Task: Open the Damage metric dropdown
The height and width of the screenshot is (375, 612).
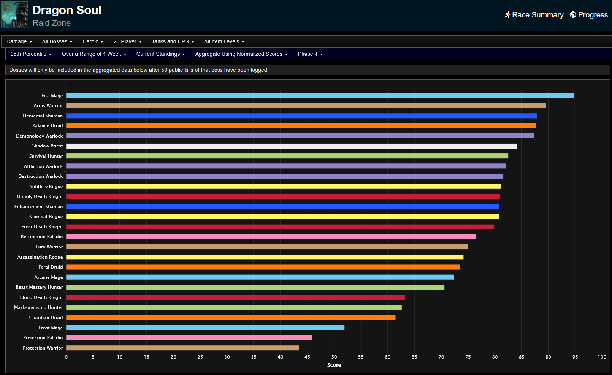Action: [19, 41]
